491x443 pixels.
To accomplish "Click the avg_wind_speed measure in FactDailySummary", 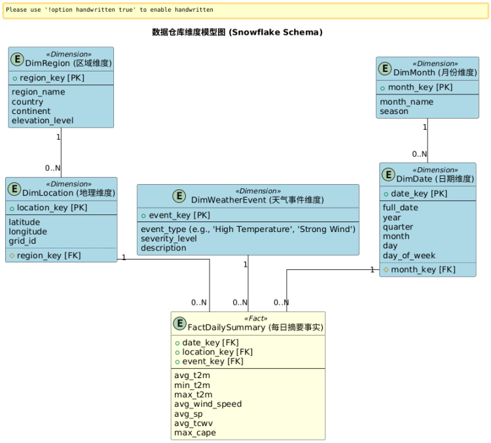I will [208, 404].
